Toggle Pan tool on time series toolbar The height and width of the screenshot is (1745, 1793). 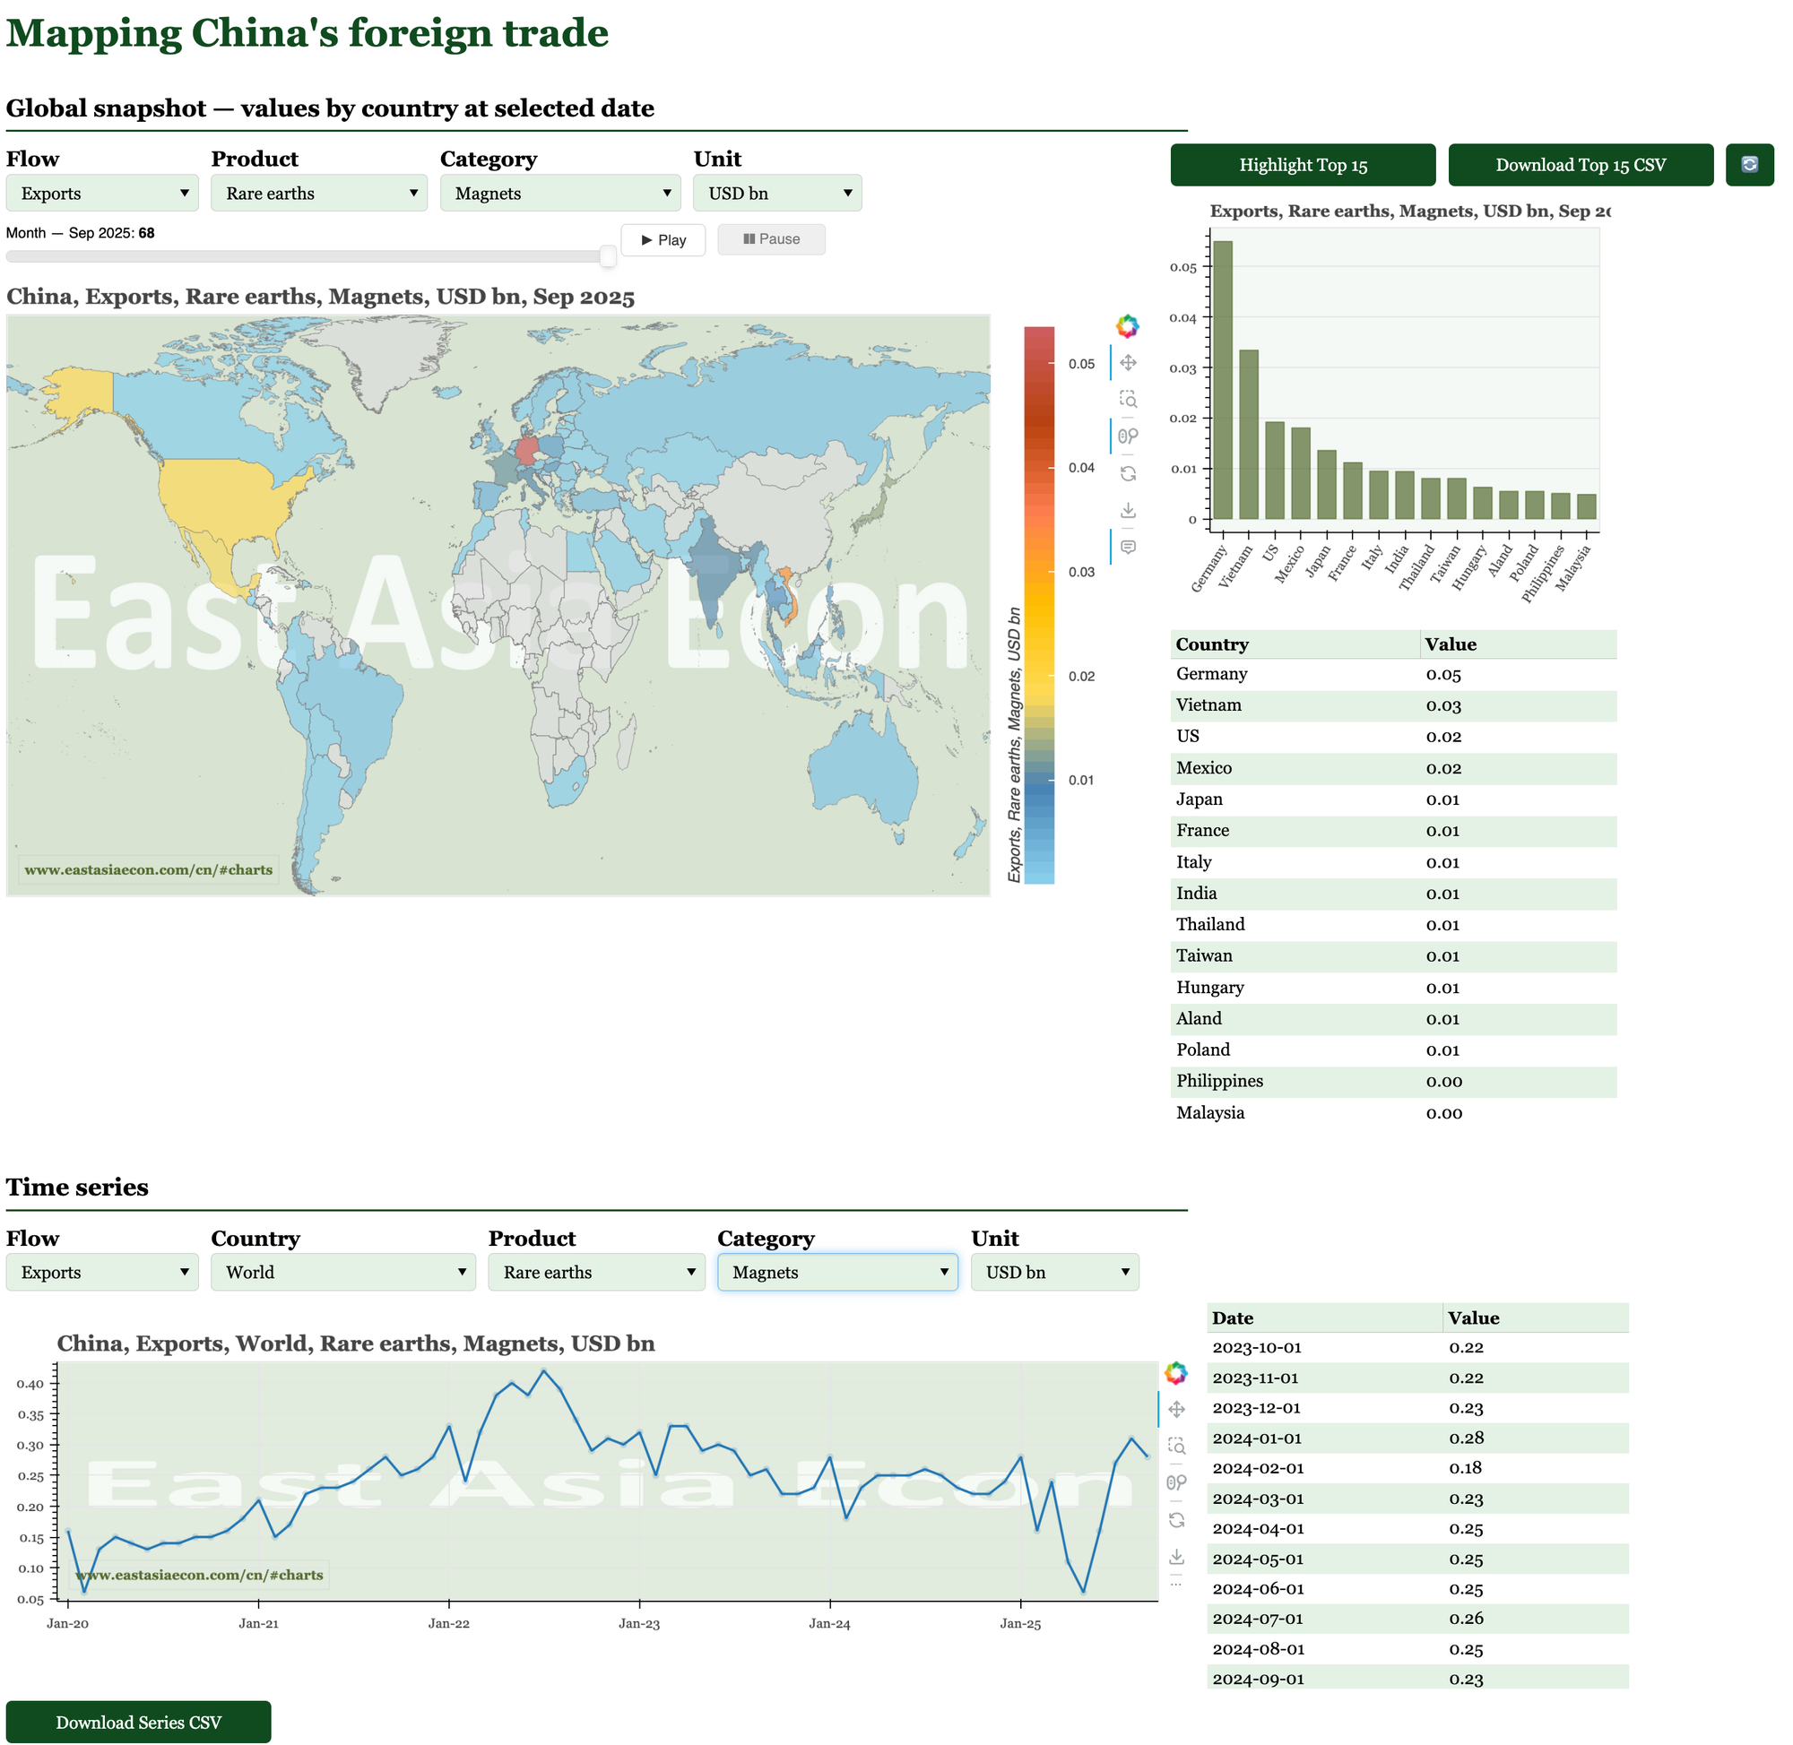(x=1177, y=1410)
